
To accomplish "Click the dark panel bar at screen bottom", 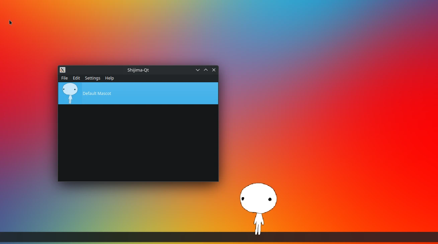I will pyautogui.click(x=134, y=237).
